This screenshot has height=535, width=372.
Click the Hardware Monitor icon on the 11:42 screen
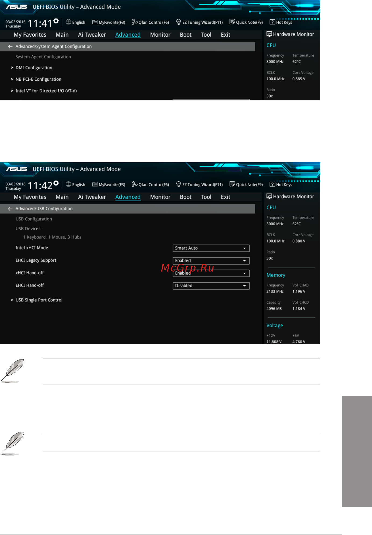point(269,196)
